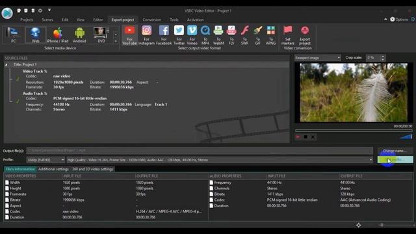
Task: Collapse the Title: Project 1 tree node
Action: tap(6, 64)
